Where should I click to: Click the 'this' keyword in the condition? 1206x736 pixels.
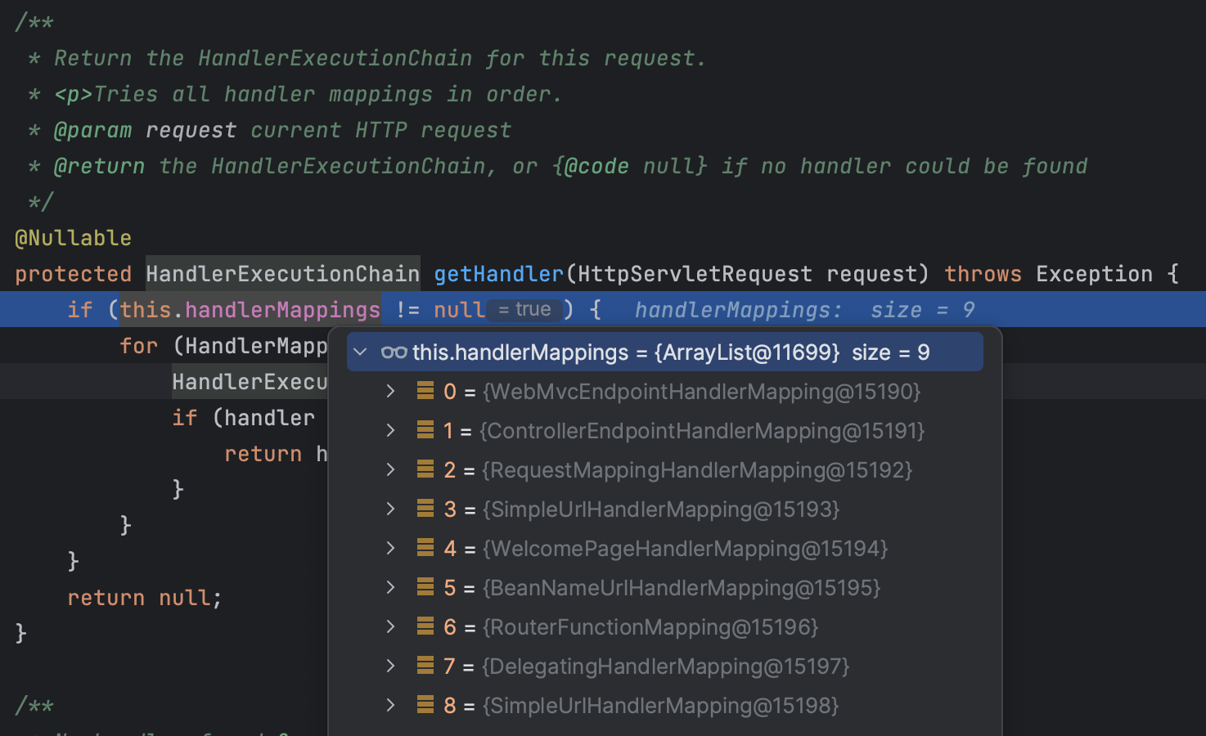tap(146, 310)
